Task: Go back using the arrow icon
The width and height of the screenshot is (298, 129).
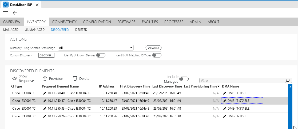Action: [15, 13]
